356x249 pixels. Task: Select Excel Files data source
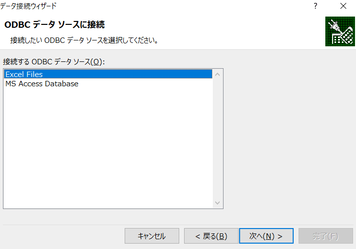[x=24, y=75]
